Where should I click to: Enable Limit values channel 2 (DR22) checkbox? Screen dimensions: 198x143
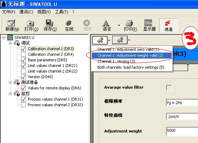[x=23, y=71]
